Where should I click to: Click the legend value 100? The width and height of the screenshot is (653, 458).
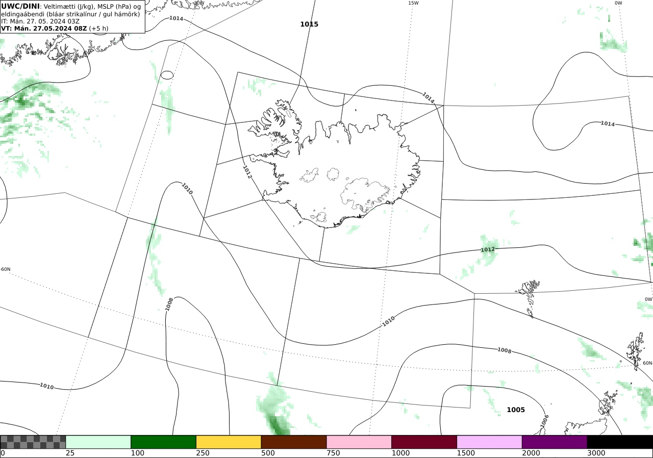138,453
